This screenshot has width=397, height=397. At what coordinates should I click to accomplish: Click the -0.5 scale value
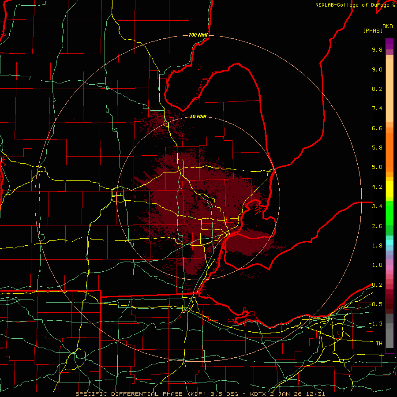coord(375,304)
